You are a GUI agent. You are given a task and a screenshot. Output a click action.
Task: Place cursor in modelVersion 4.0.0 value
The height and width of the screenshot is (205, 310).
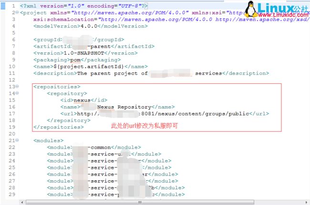(89, 26)
